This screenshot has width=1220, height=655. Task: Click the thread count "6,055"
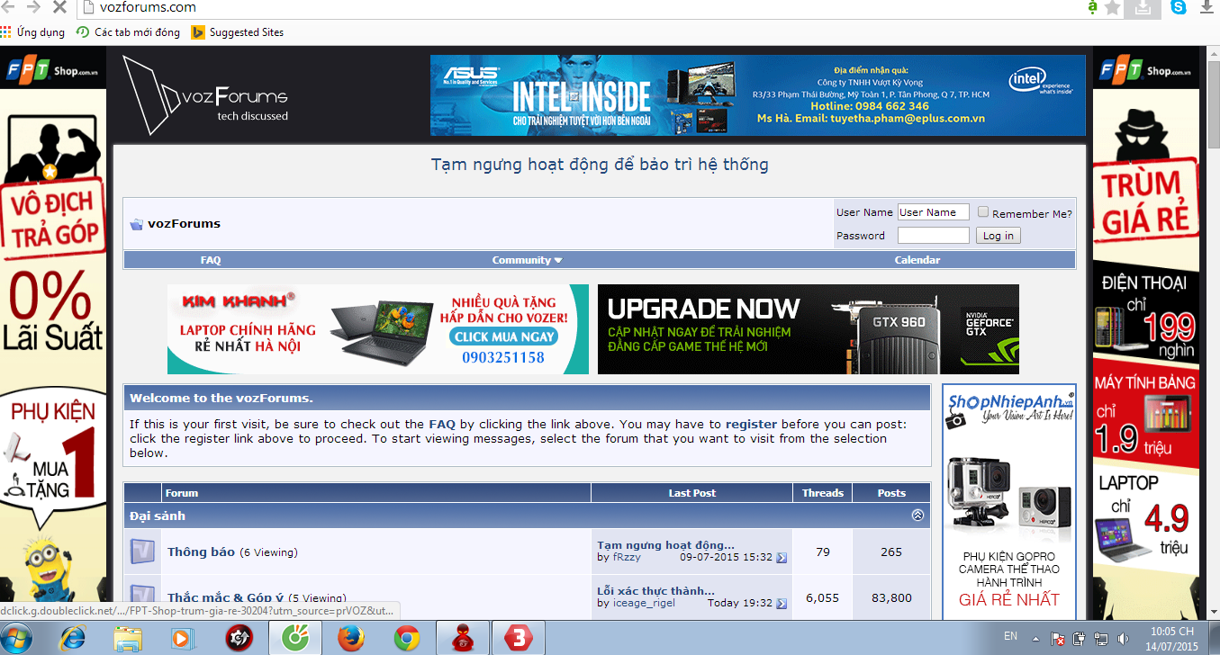[x=822, y=597]
